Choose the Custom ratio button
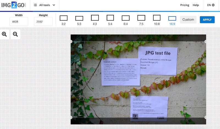 coord(188,19)
